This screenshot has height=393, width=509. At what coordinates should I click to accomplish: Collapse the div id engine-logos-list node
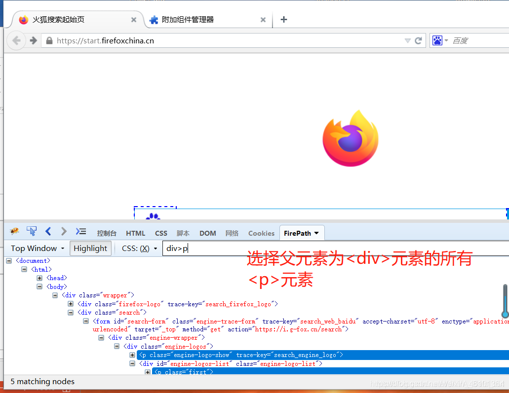tap(132, 363)
